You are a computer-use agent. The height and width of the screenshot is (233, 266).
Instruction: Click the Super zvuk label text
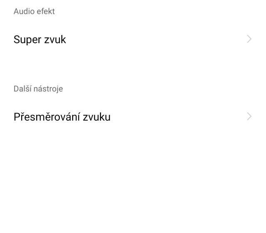click(x=40, y=40)
